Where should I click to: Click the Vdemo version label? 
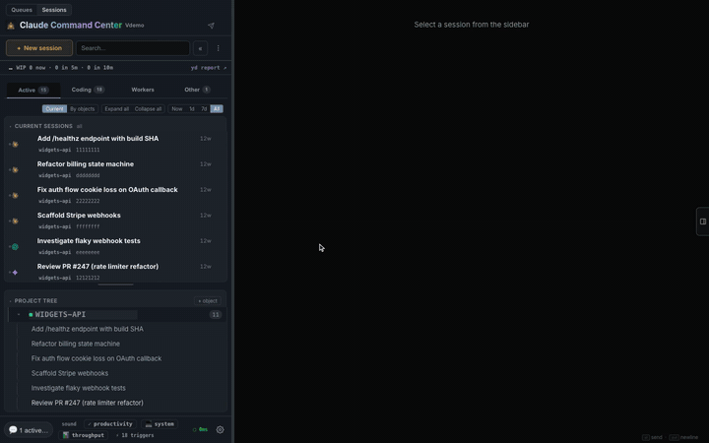click(x=134, y=26)
